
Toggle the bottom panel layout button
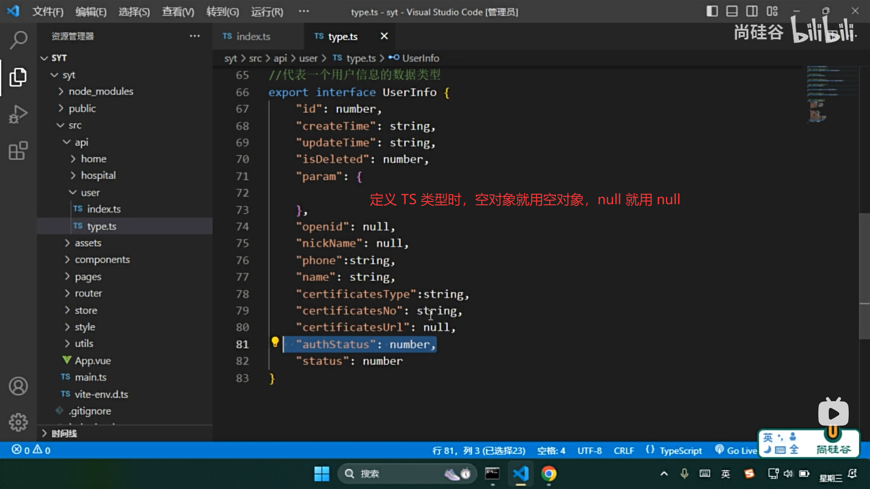tap(732, 11)
